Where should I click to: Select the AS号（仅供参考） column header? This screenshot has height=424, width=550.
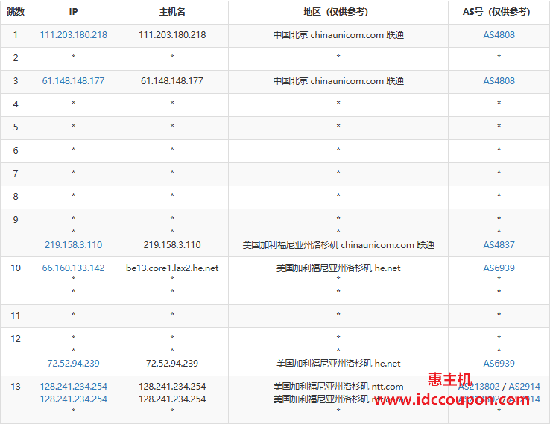[x=499, y=12]
